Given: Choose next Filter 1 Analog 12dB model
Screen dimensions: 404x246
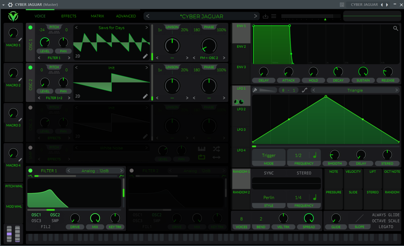Looking at the screenshot, I should (x=121, y=170).
